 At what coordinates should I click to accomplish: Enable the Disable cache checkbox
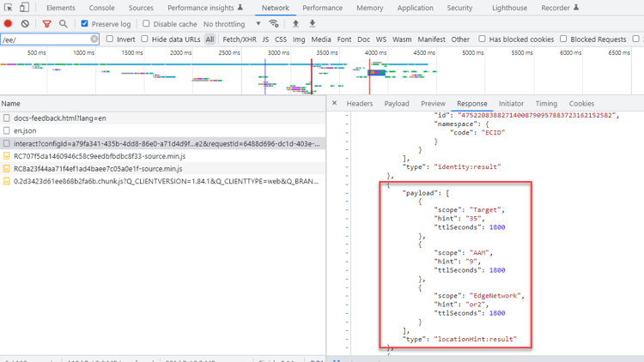coord(146,24)
